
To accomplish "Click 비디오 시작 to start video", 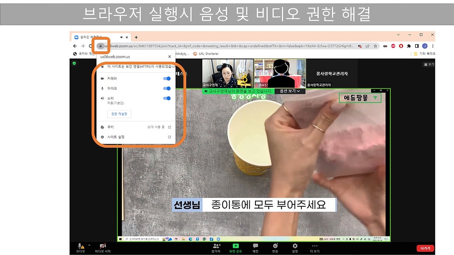I will click(x=103, y=248).
